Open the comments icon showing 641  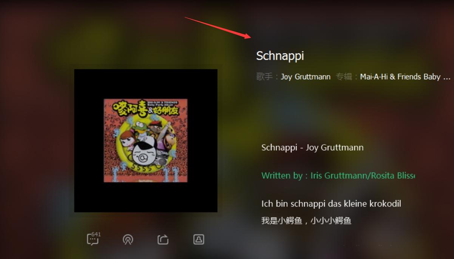[x=93, y=239]
